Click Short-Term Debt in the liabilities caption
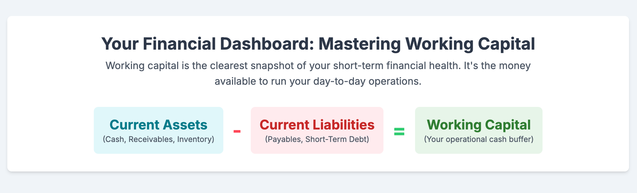This screenshot has width=637, height=193. pyautogui.click(x=336, y=139)
